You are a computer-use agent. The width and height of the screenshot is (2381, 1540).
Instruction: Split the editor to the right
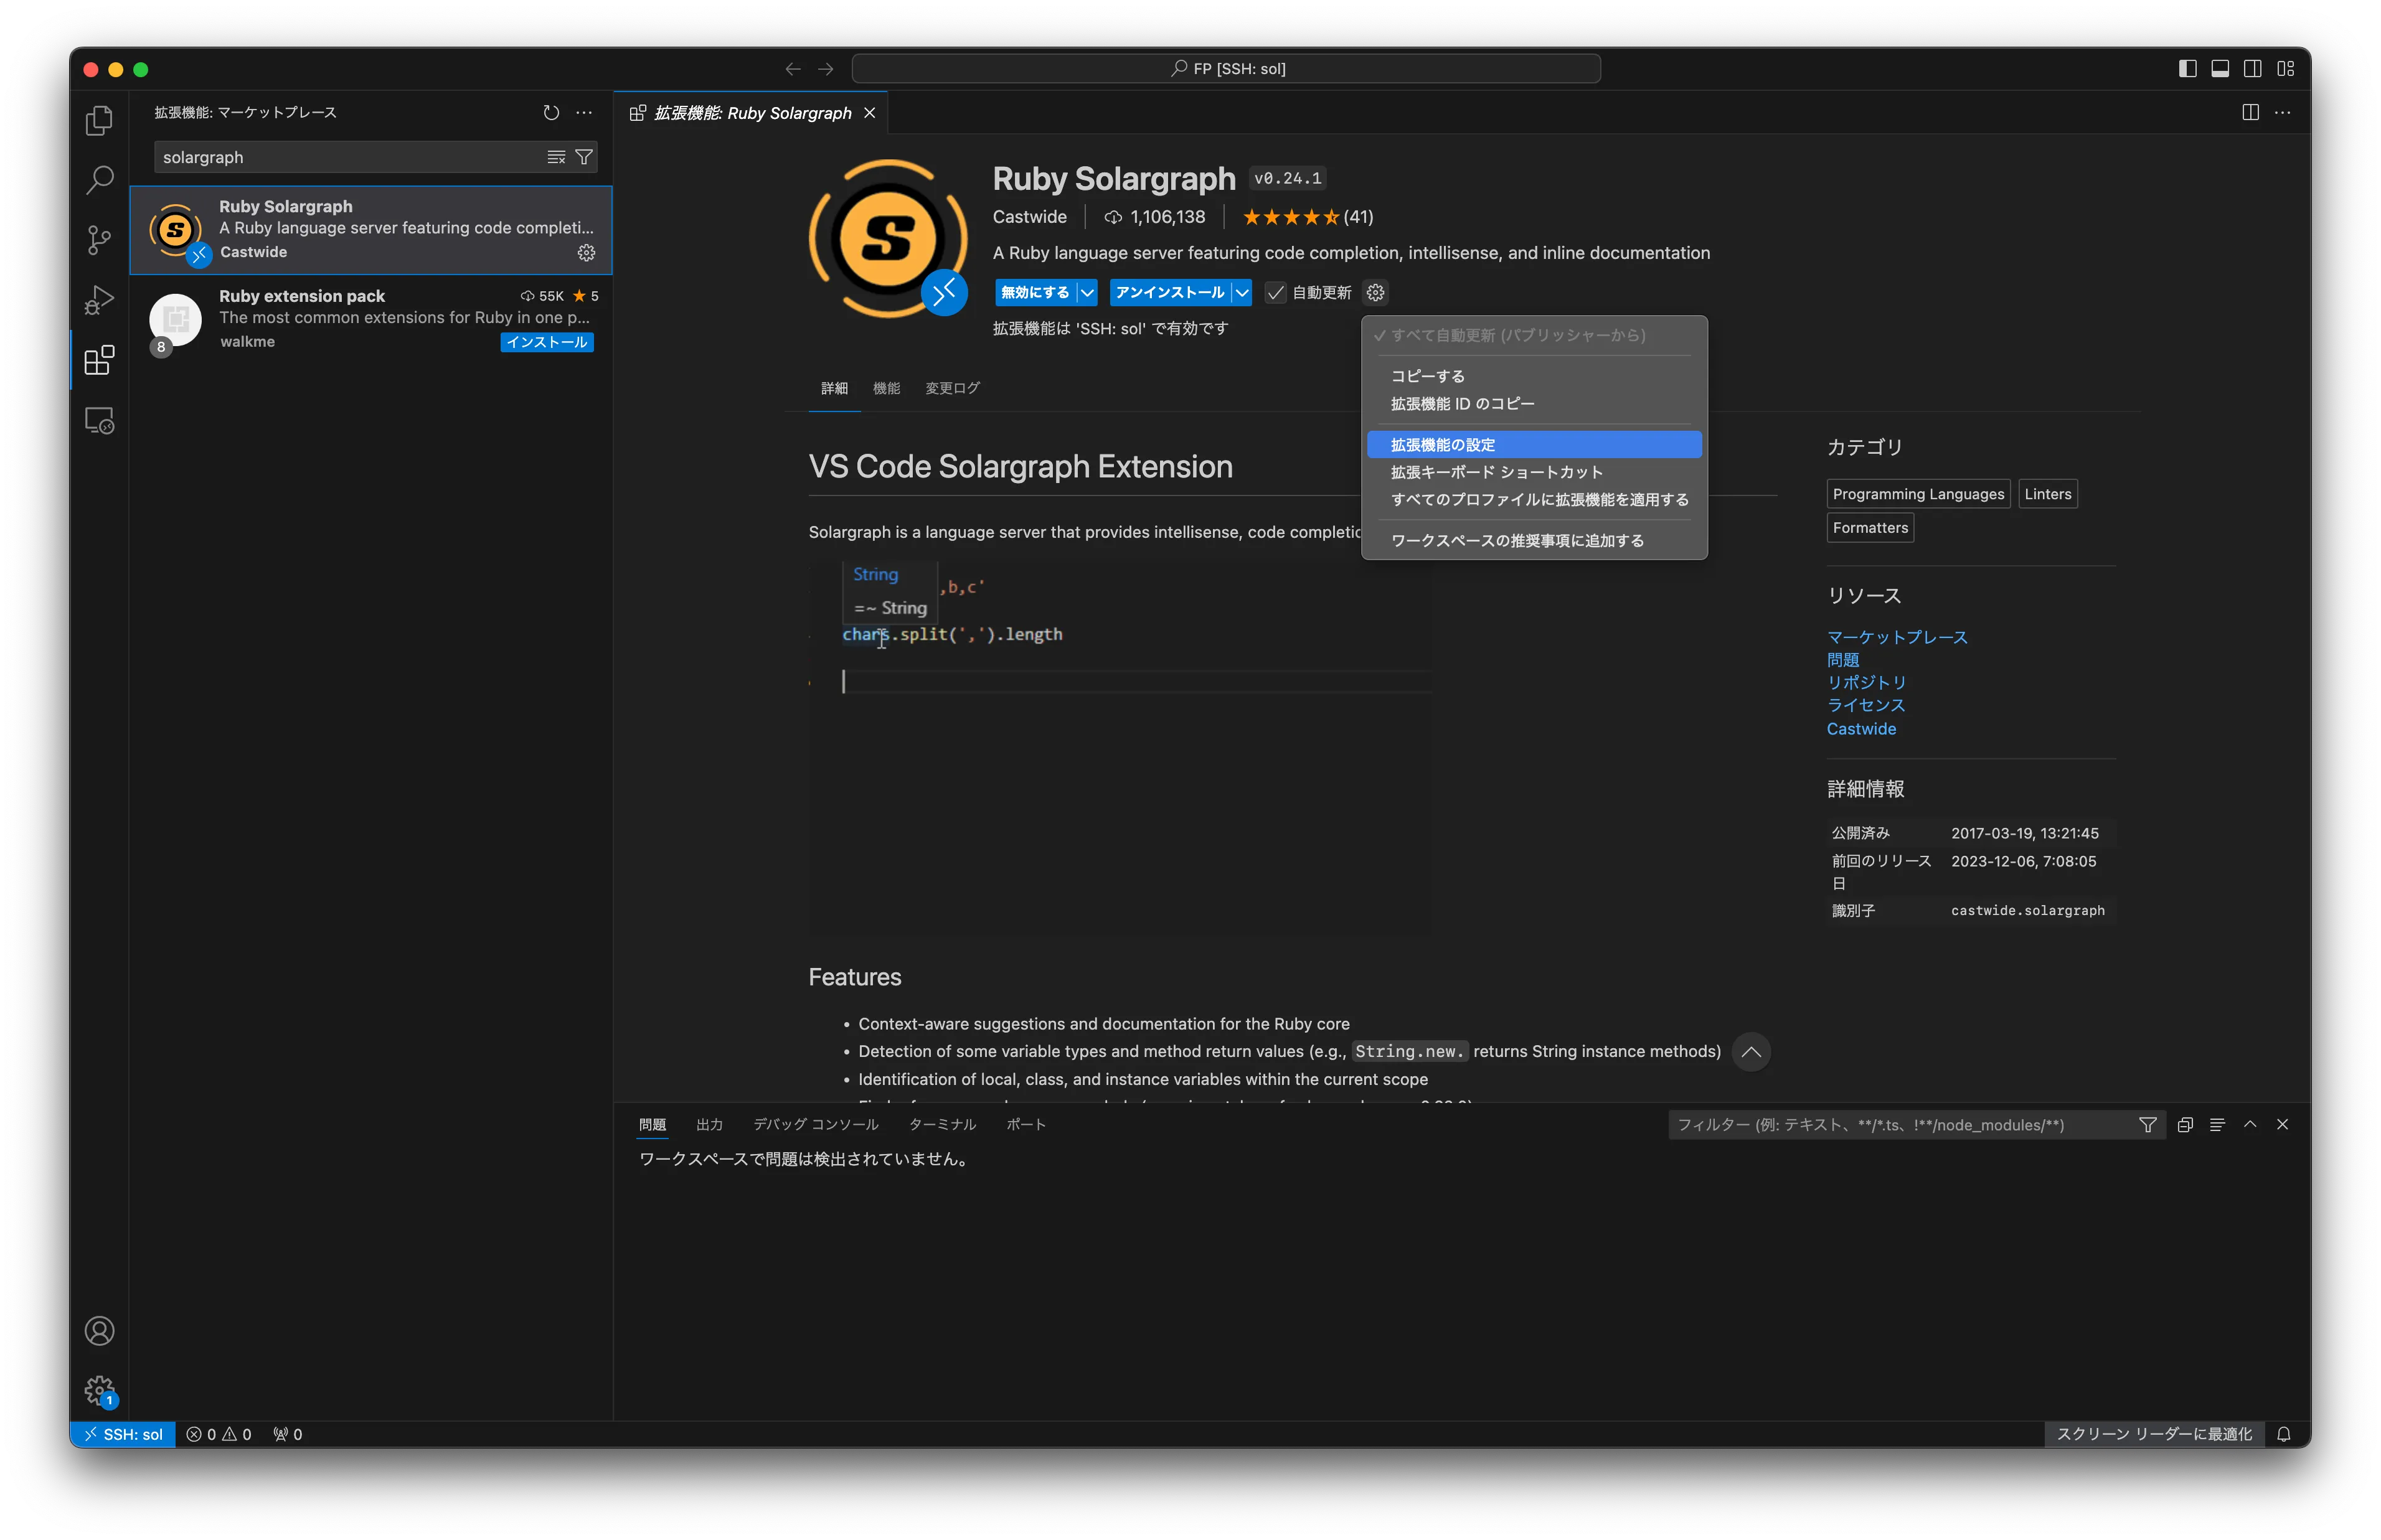(x=2250, y=112)
